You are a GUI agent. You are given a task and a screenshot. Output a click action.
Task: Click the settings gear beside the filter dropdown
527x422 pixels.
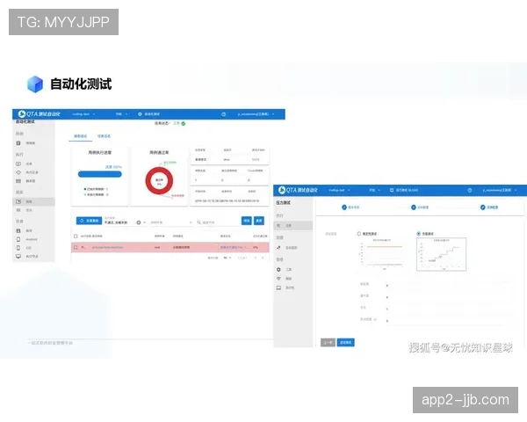(x=138, y=222)
